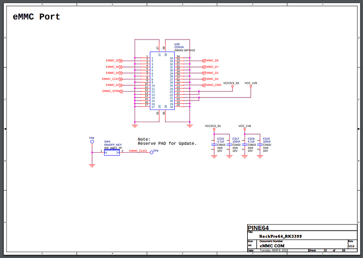The height and width of the screenshot is (258, 363).
Task: Click the PINE64 title block heading
Action: pyautogui.click(x=258, y=228)
